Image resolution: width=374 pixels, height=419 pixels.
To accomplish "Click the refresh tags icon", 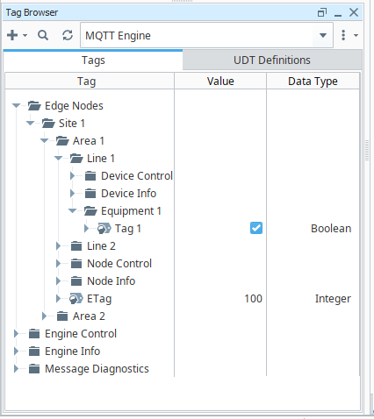I will [68, 35].
